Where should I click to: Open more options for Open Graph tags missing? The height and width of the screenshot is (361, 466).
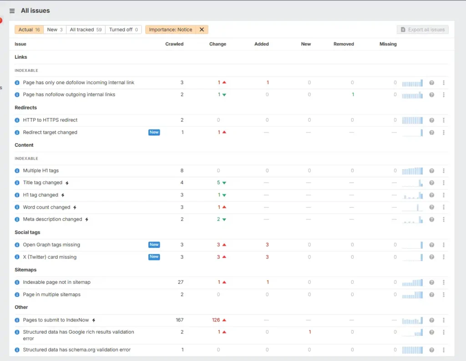444,245
